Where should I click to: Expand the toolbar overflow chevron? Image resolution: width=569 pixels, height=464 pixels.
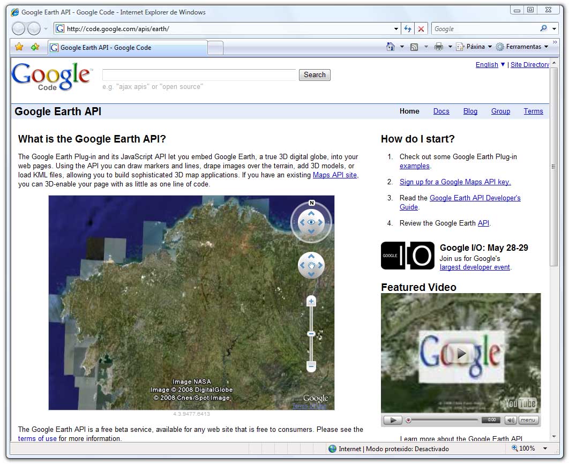555,42
